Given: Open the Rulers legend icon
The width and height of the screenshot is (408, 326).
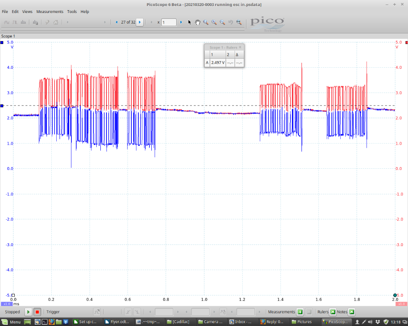Looking at the screenshot, I should click(x=333, y=312).
